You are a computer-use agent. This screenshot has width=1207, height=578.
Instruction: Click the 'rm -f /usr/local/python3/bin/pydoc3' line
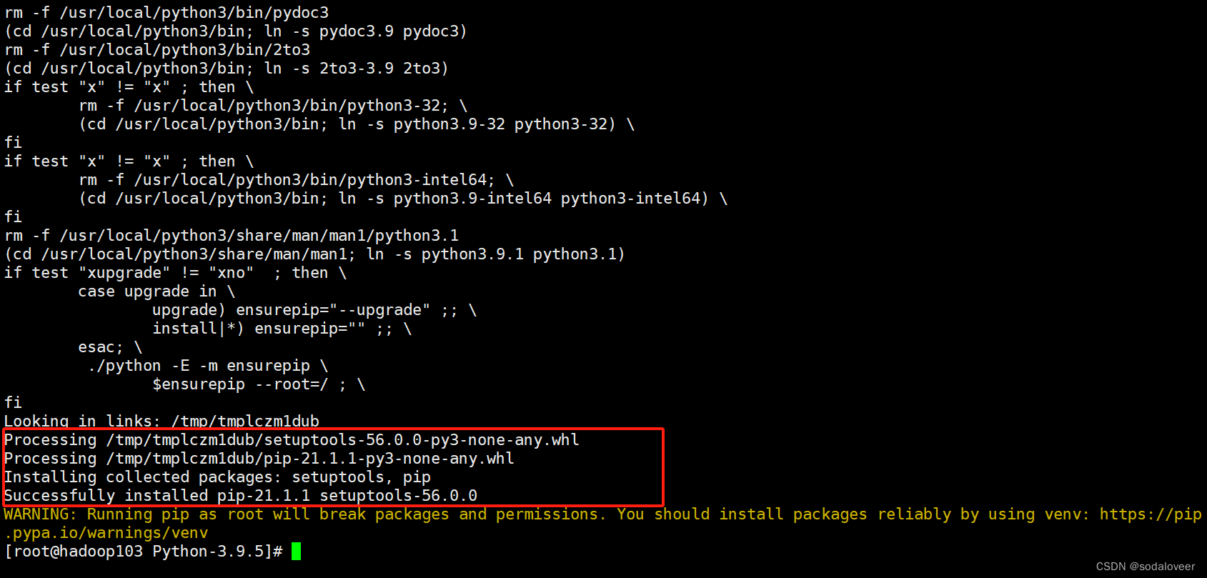[x=167, y=12]
